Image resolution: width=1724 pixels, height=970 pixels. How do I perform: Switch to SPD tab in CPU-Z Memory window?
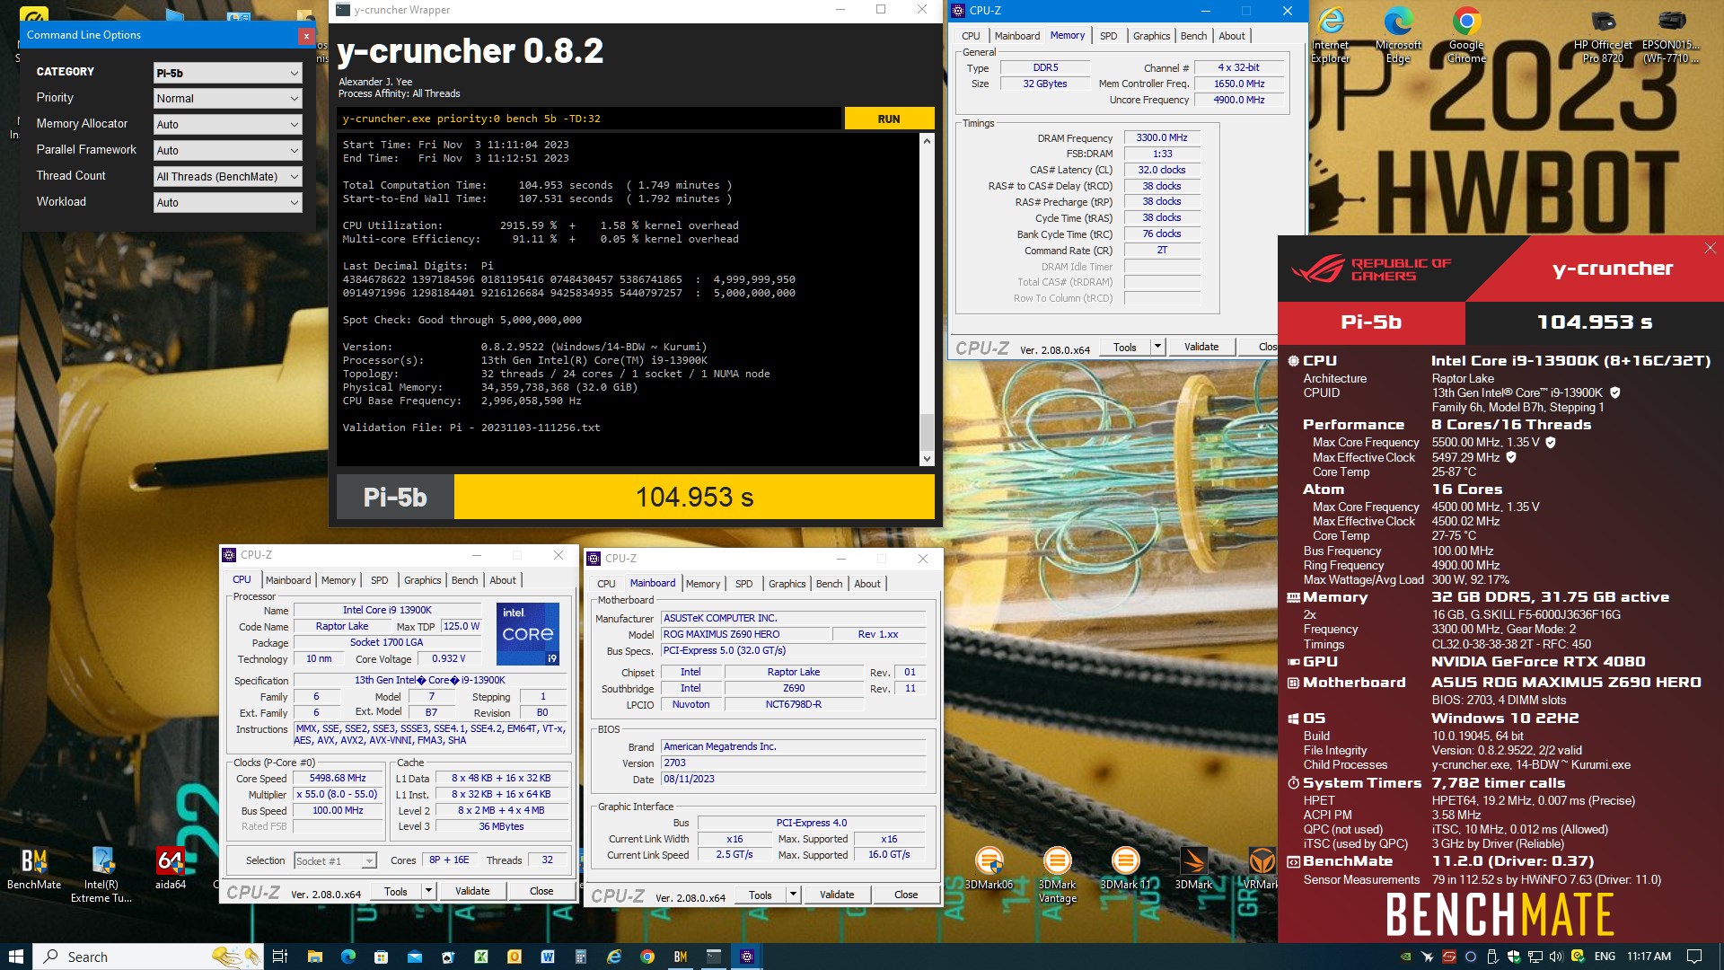pyautogui.click(x=1108, y=36)
